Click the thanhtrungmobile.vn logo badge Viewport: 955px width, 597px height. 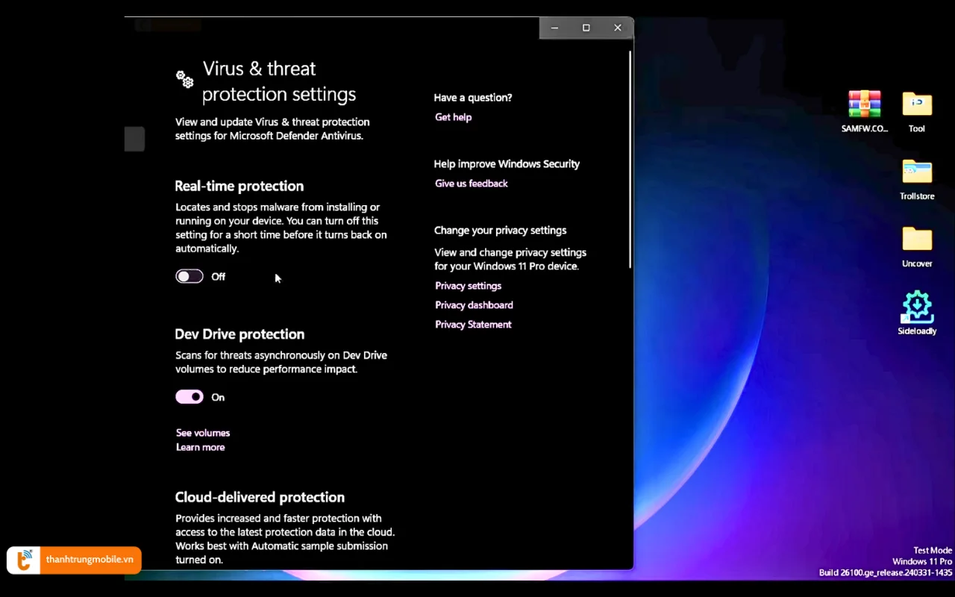74,560
